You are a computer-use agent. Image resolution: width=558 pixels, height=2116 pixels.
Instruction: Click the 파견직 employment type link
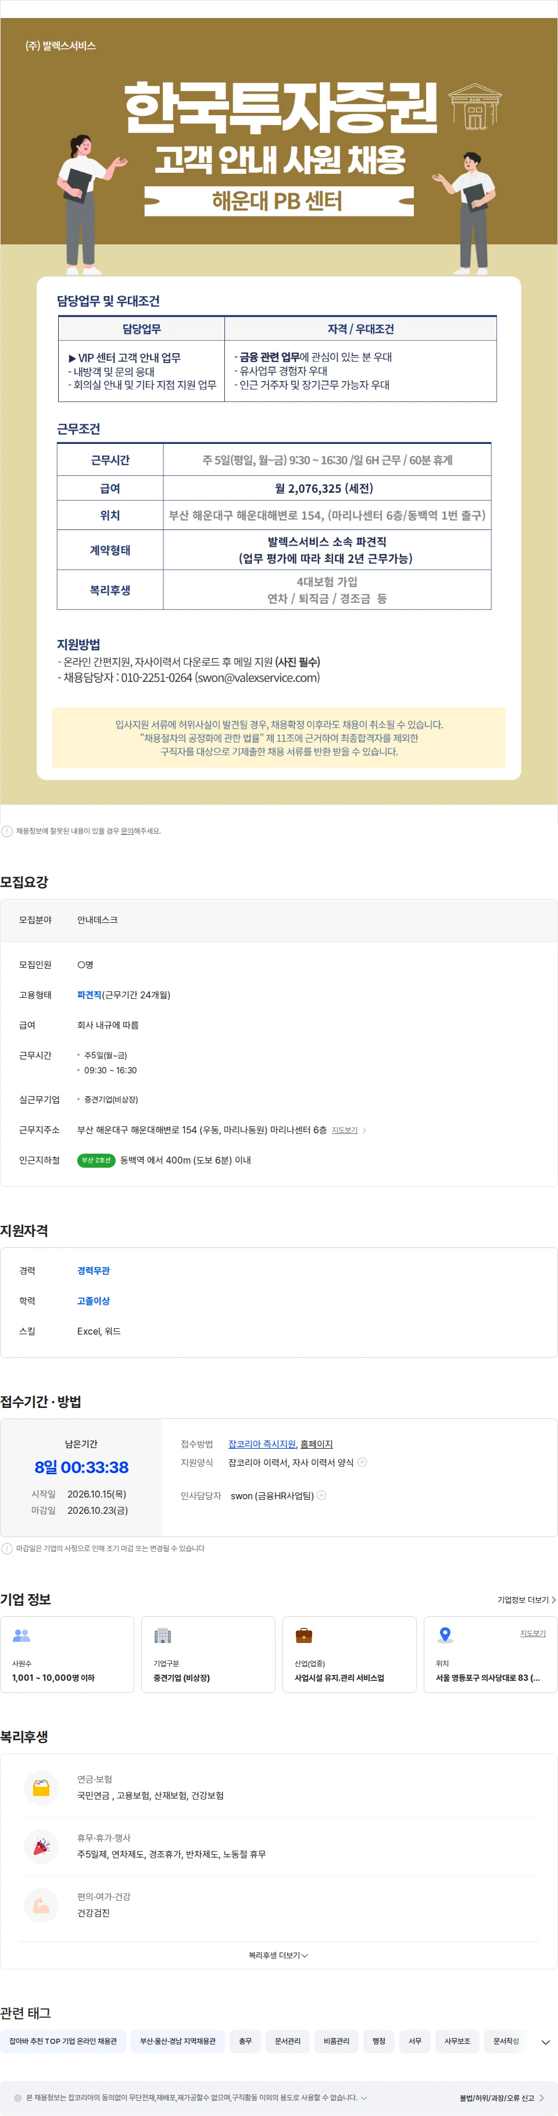(88, 995)
